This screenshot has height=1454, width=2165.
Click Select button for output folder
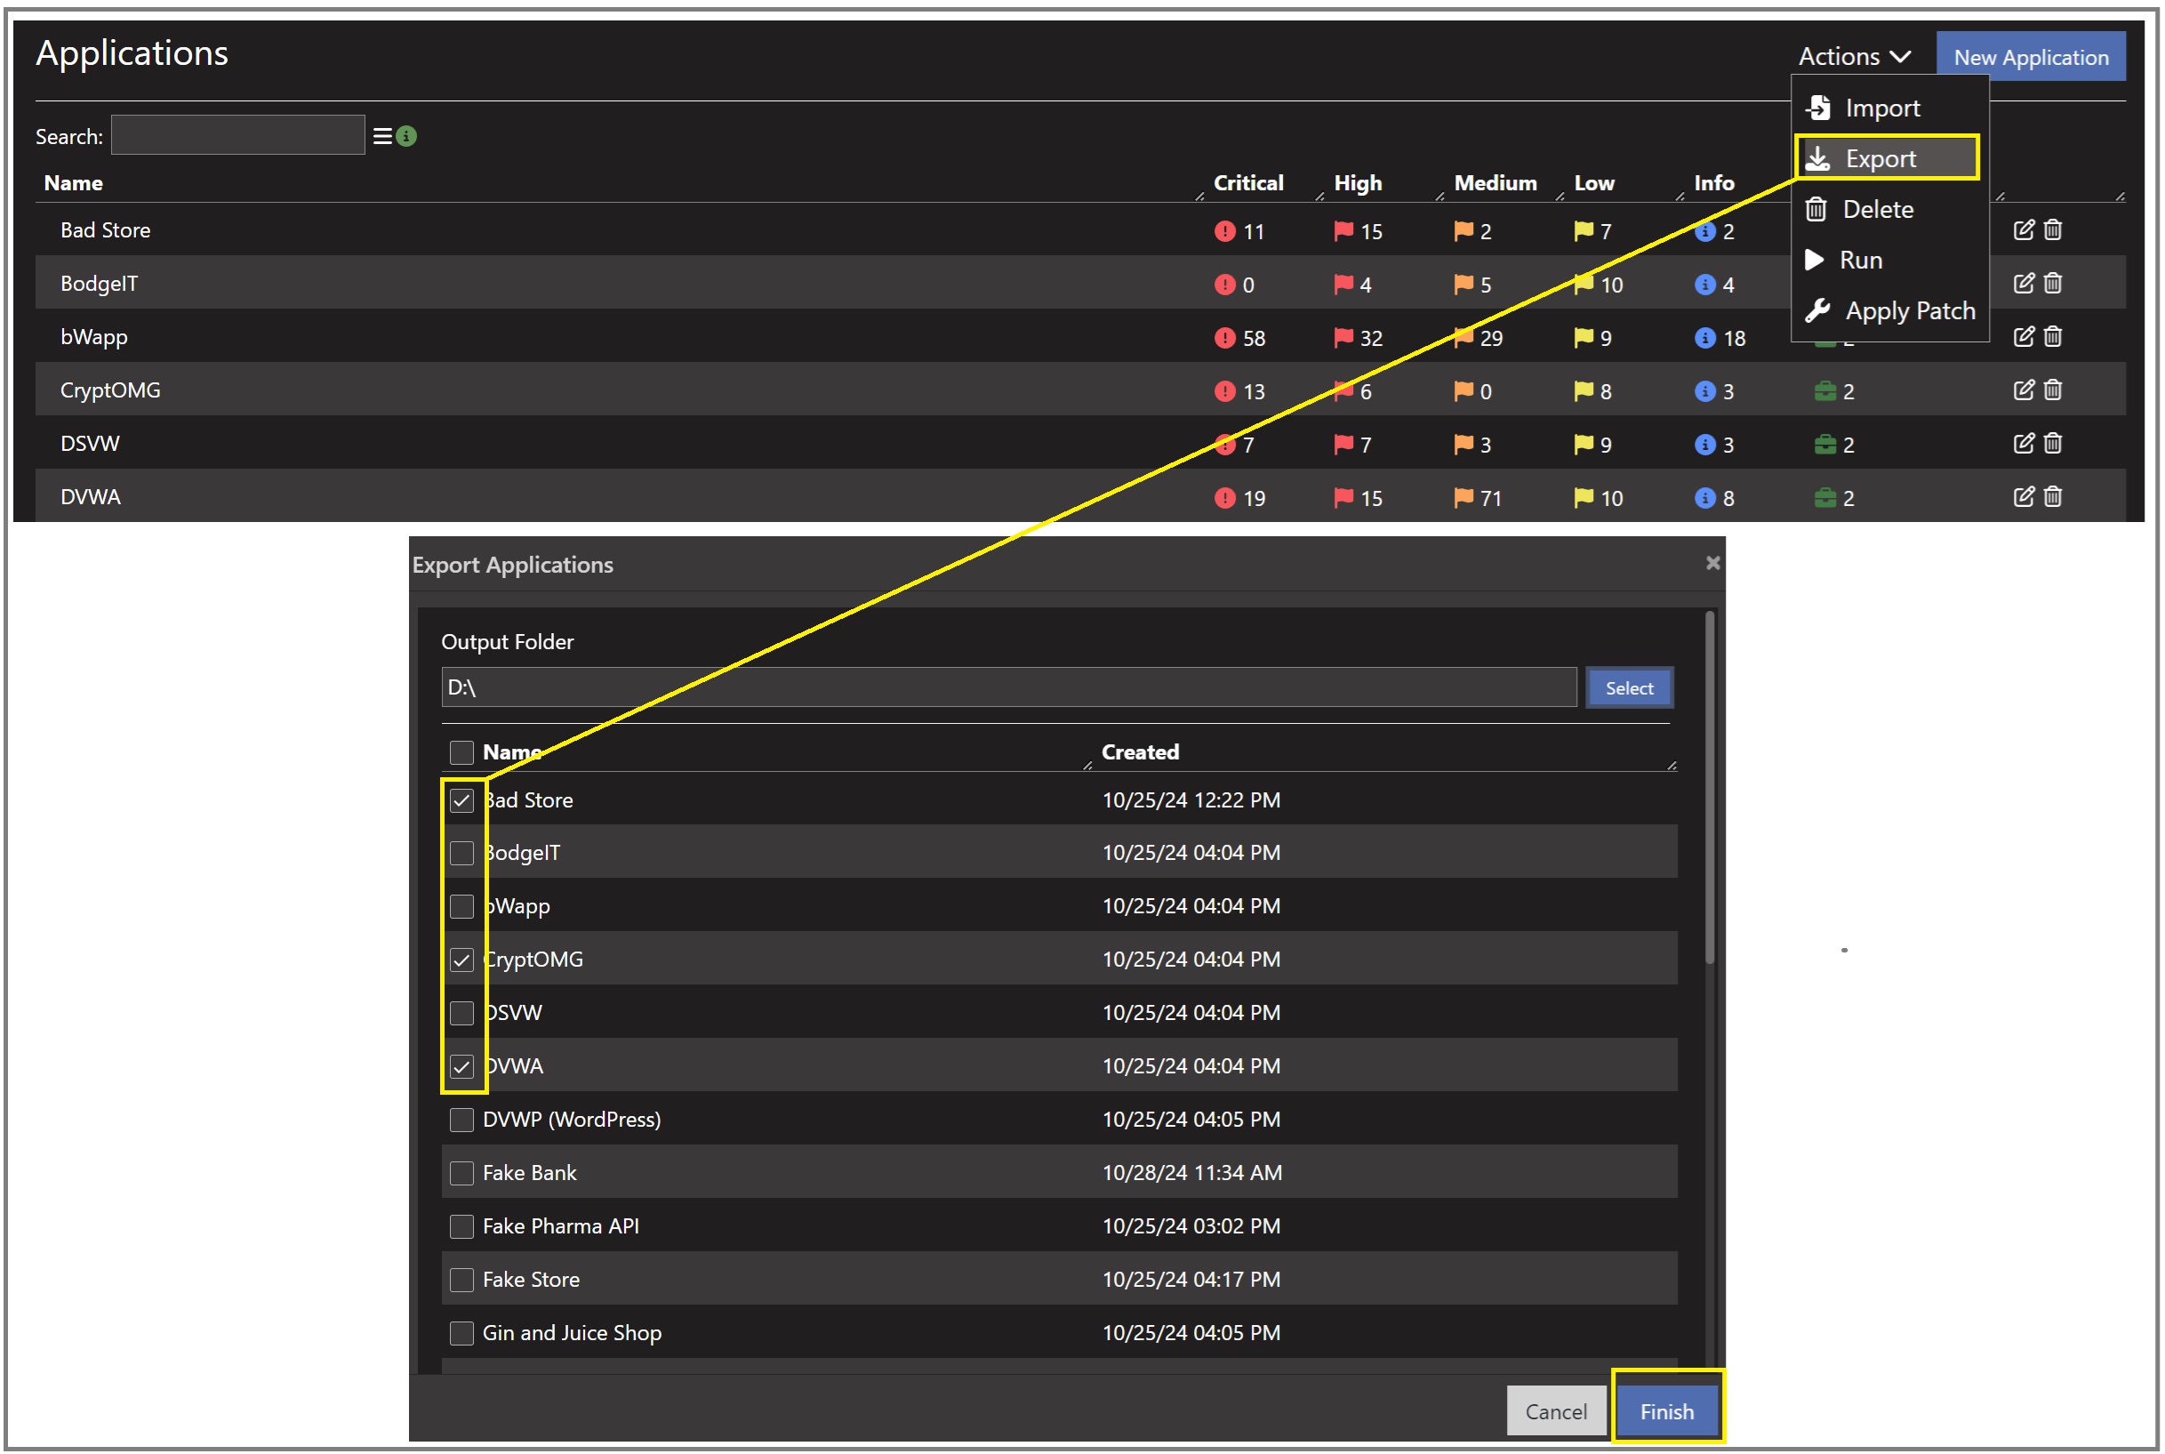point(1628,688)
